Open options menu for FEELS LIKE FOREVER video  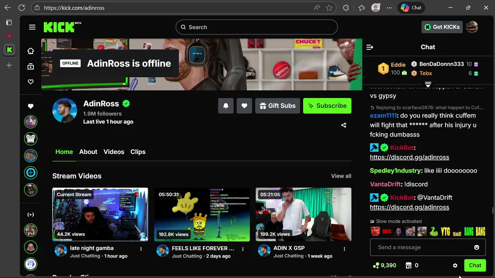pos(243,249)
